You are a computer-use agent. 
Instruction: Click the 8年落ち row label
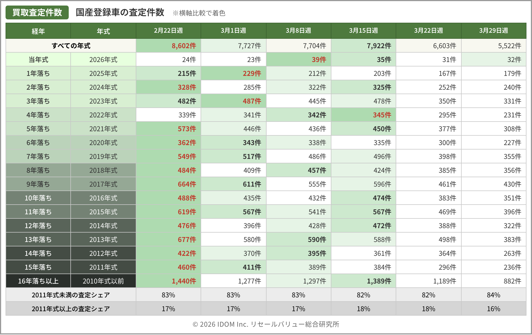point(38,170)
